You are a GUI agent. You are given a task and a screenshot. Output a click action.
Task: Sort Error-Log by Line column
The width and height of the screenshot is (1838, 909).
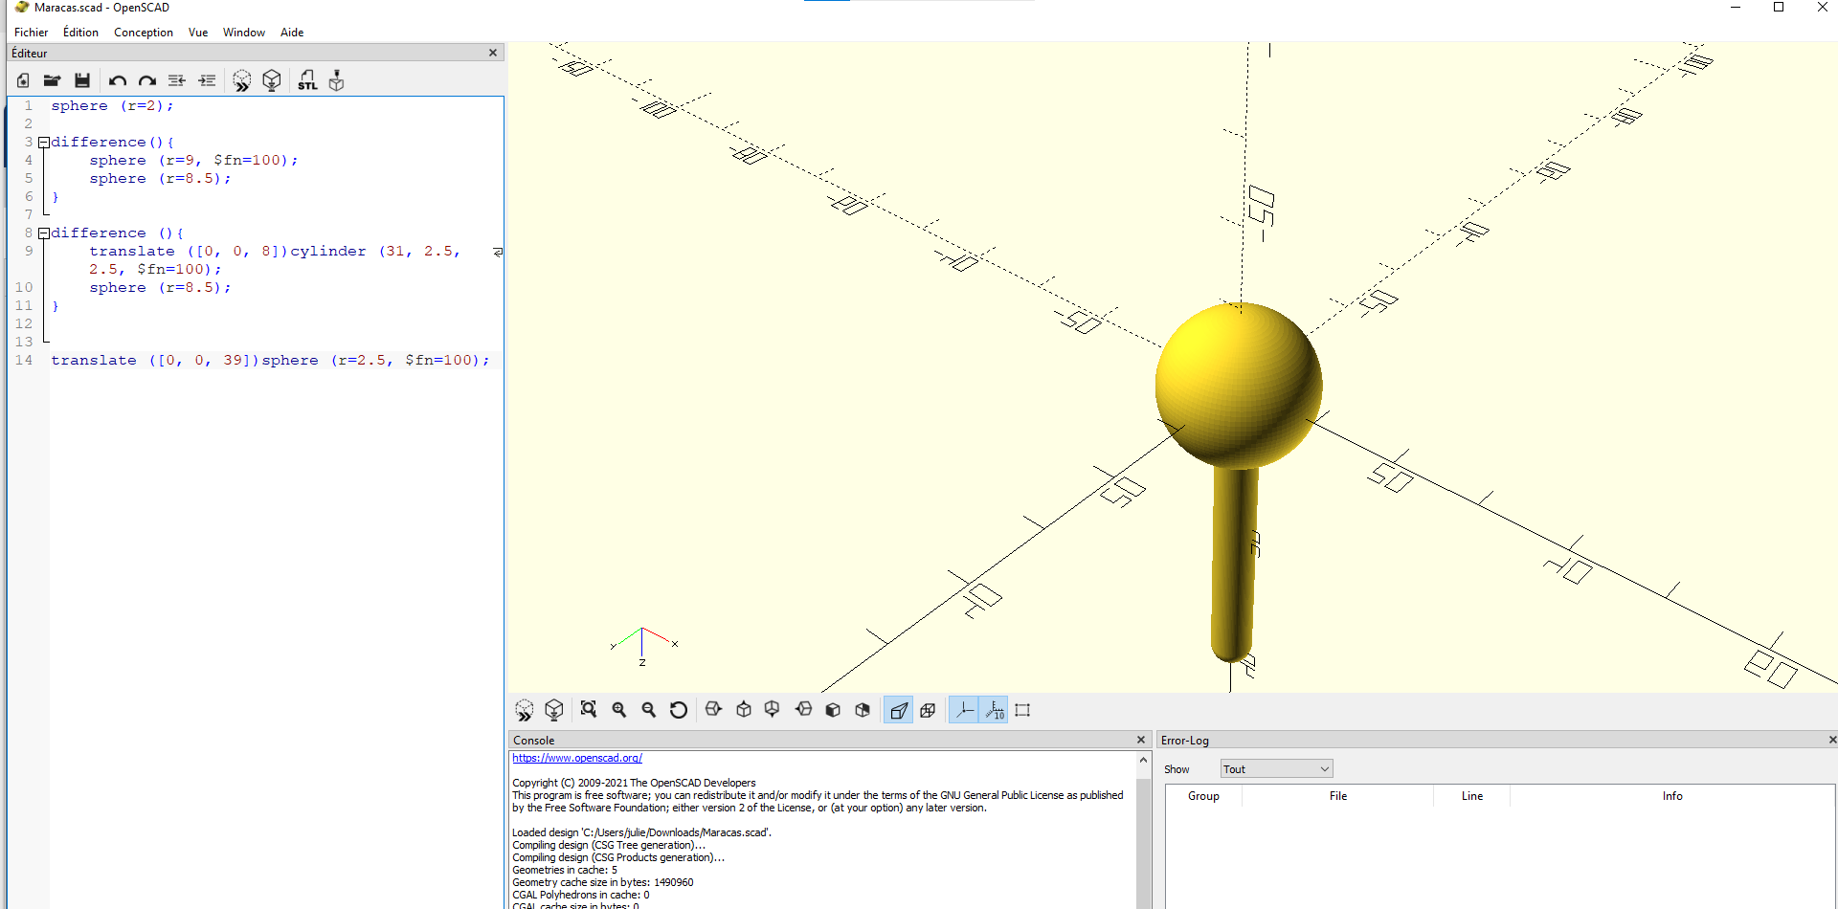point(1472,796)
